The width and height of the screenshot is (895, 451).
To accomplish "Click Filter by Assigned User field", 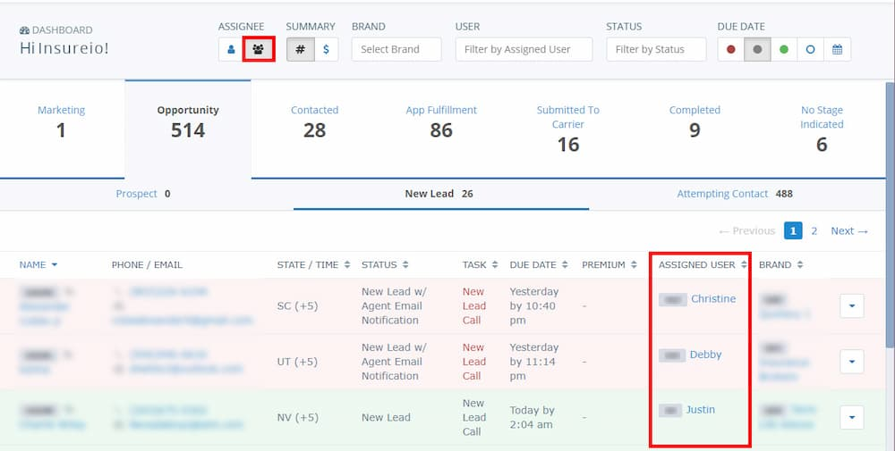I will 524,49.
